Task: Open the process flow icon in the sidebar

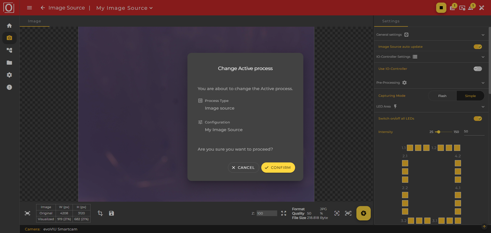Action: tap(9, 50)
